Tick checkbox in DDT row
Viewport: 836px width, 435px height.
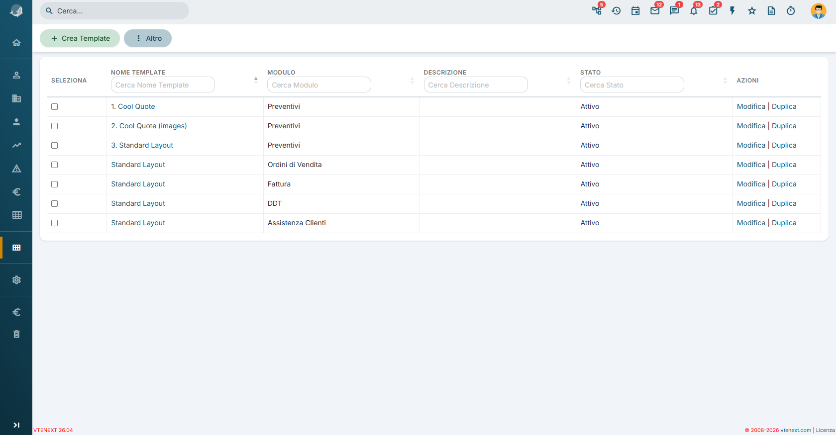click(55, 203)
